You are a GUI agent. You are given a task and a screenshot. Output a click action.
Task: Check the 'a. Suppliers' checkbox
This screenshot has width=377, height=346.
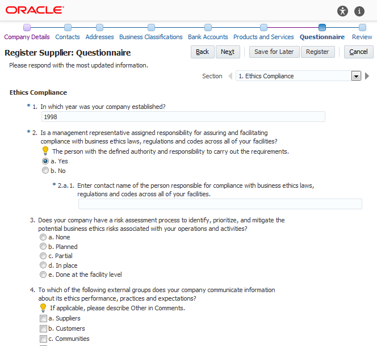43,319
